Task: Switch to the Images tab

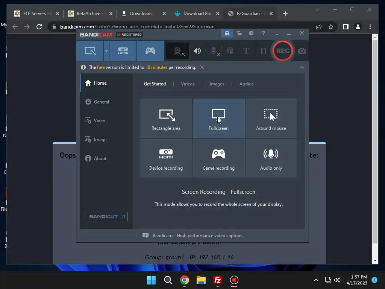Action: pyautogui.click(x=217, y=84)
